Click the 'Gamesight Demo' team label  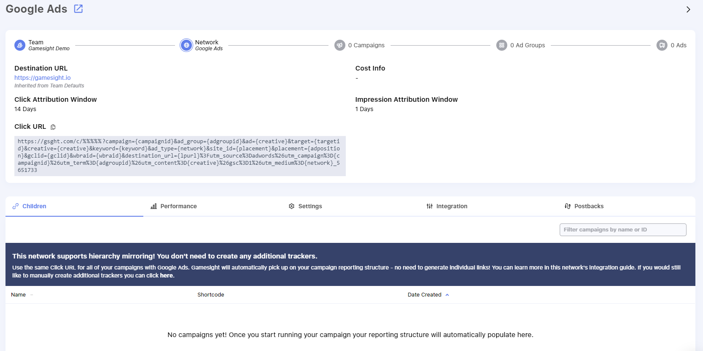click(x=49, y=49)
